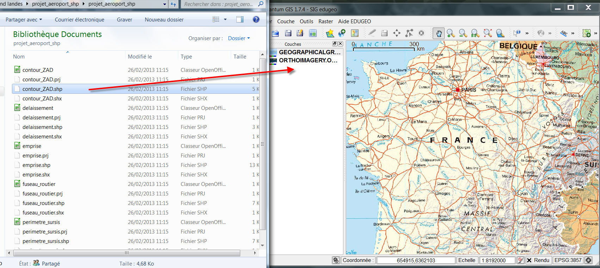Click the Nouveau dossier button

tap(164, 20)
